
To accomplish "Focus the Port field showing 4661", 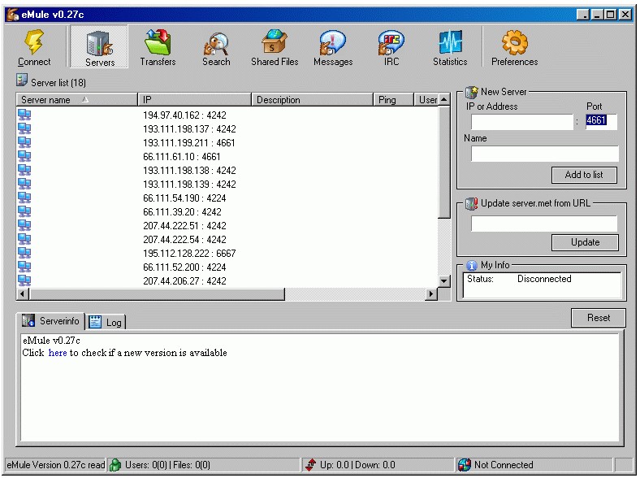I will (x=601, y=121).
